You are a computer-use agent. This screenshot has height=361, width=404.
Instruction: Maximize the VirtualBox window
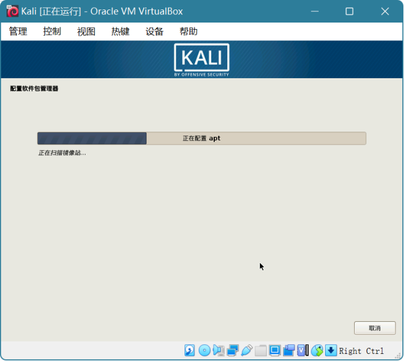click(349, 11)
